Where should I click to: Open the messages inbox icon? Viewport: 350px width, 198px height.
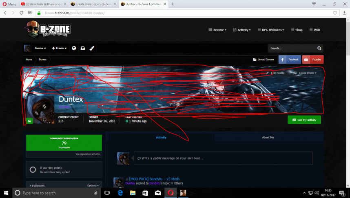83,48
